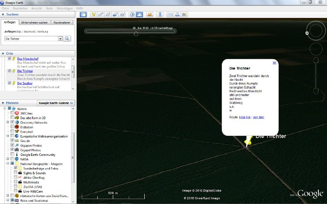Image resolution: width=327 pixels, height=204 pixels.
Task: Click the NASA layer icon
Action: tap(17, 159)
